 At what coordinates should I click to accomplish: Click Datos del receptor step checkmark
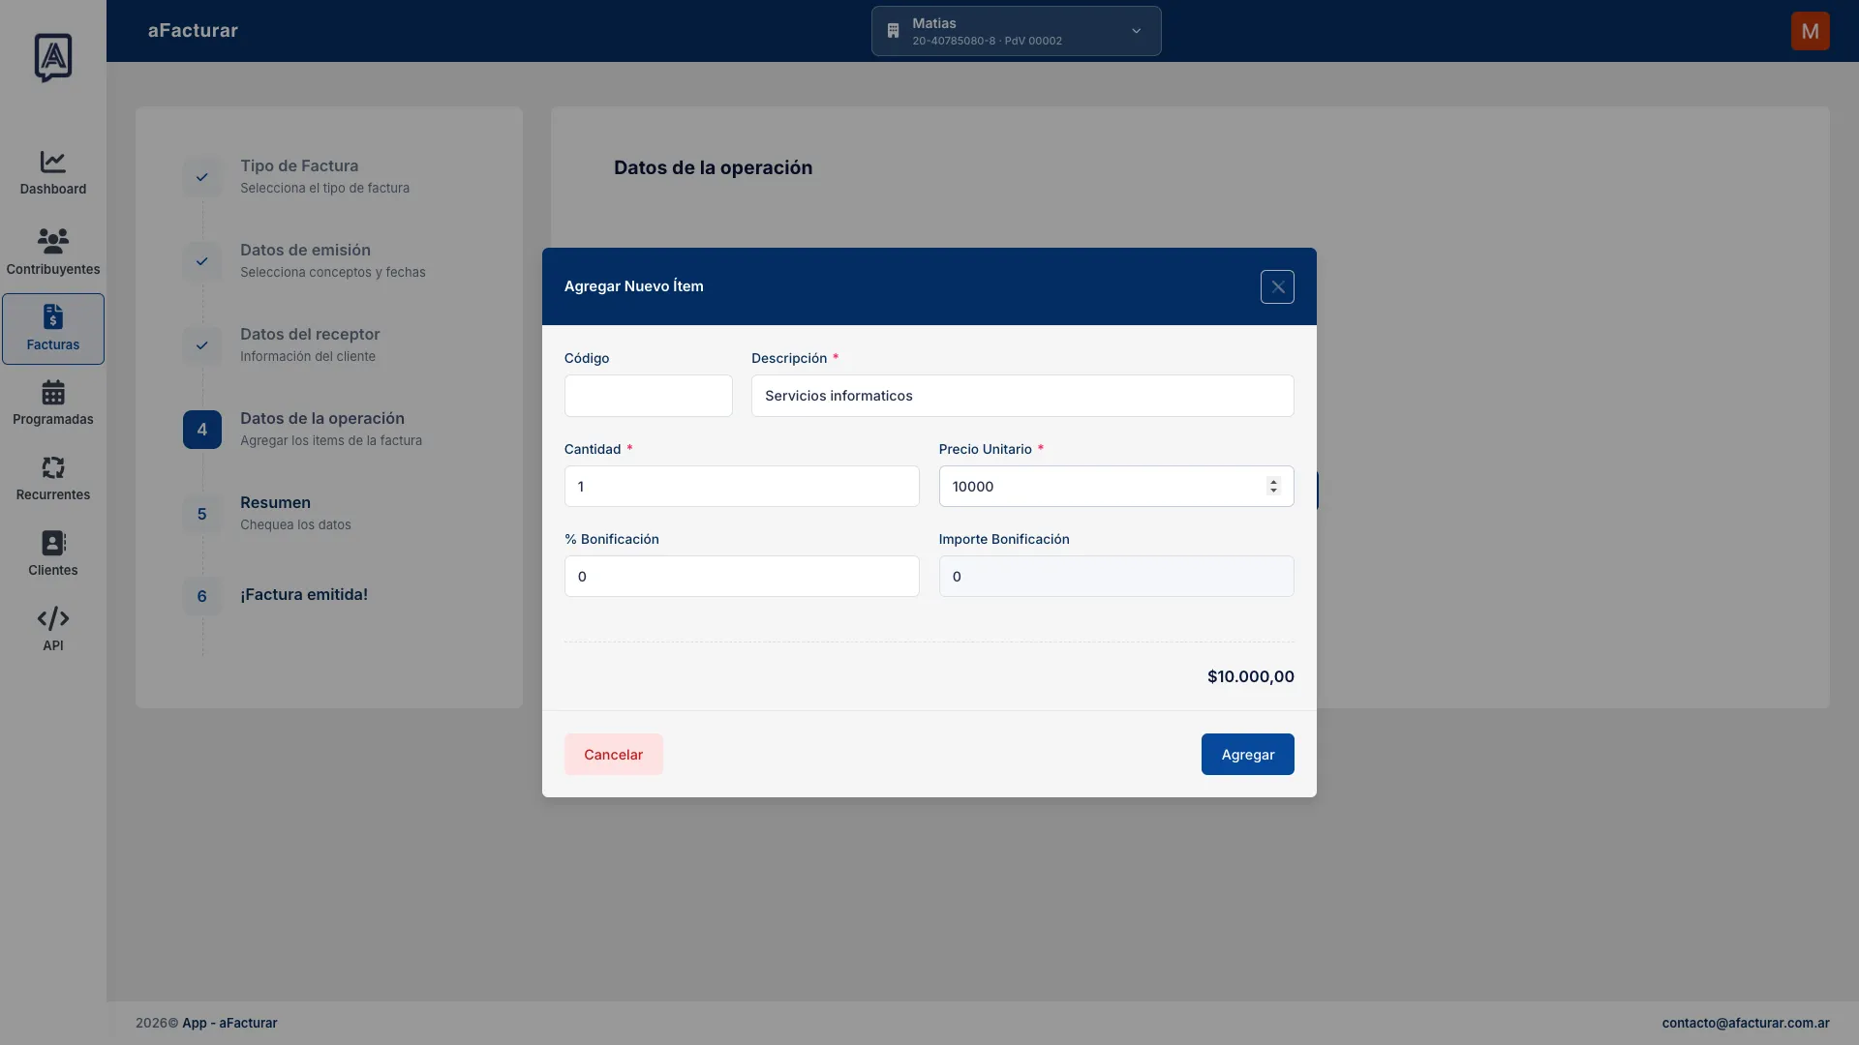[x=202, y=345]
